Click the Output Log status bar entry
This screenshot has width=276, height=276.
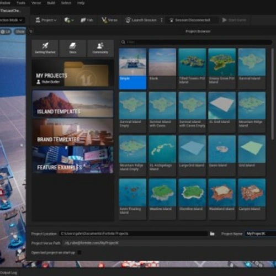coord(8,273)
